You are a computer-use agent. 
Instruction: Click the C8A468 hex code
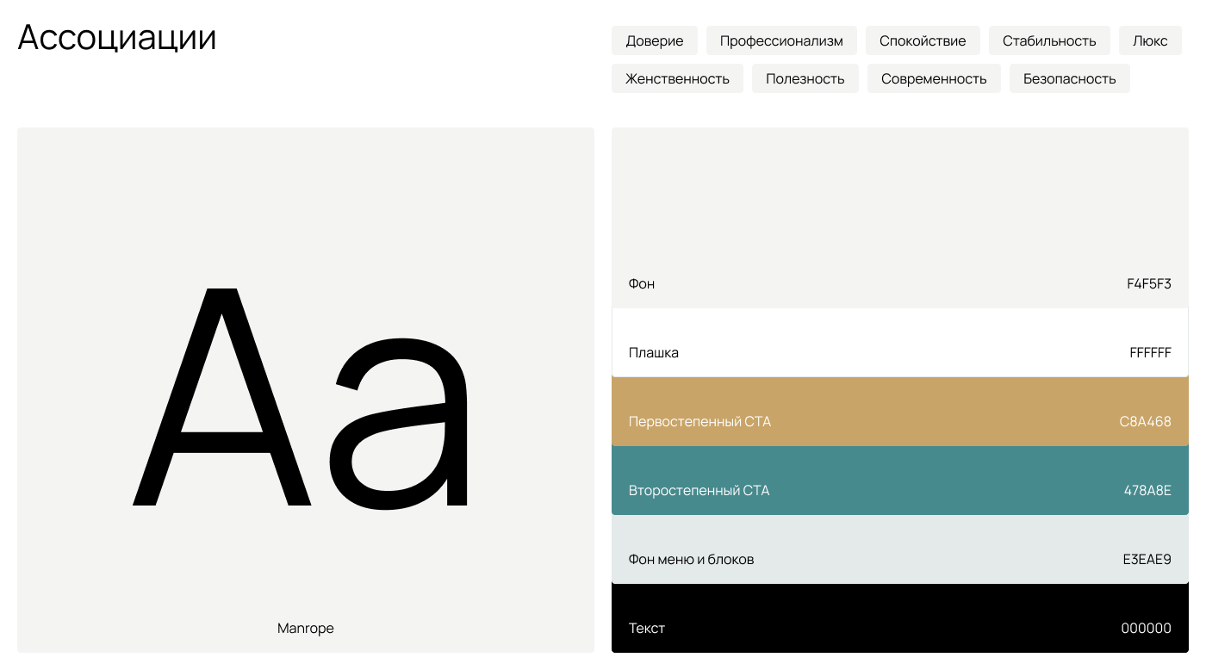tap(1145, 422)
